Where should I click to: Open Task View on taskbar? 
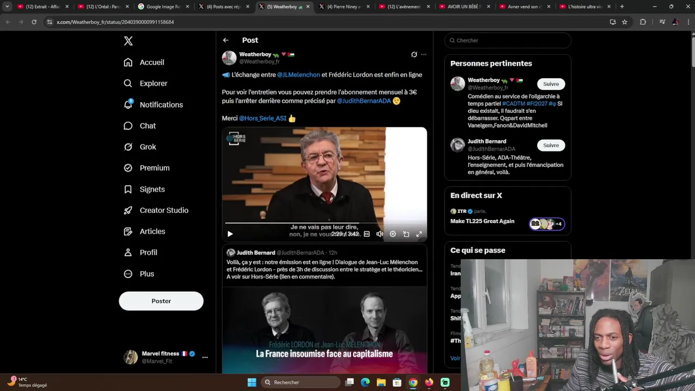point(350,382)
